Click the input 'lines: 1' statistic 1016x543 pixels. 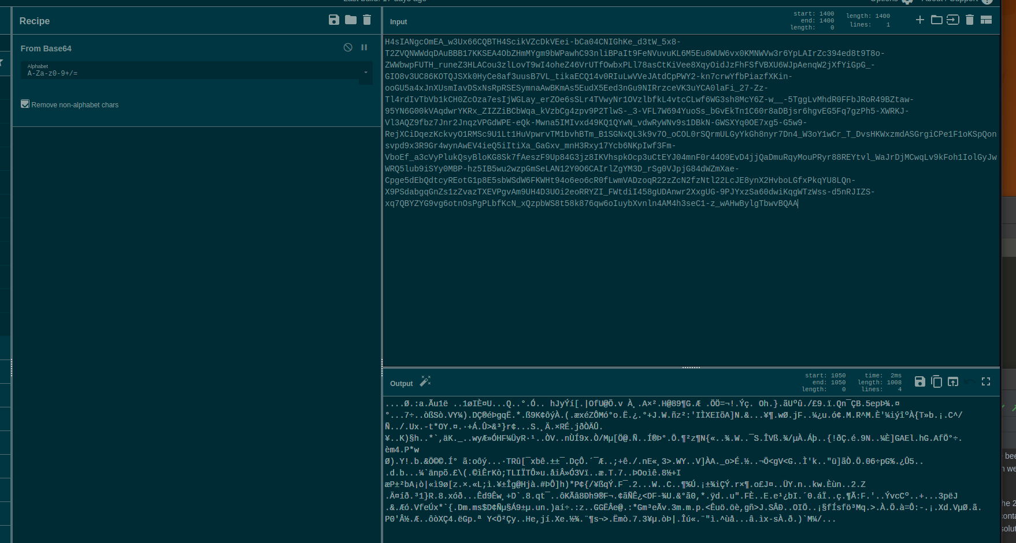(x=870, y=25)
